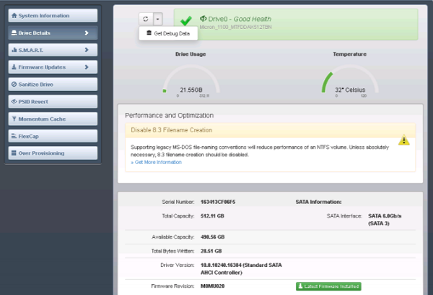Open the dropdown arrow beside refresh
Viewport: 433px width, 295px height.
(x=157, y=19)
